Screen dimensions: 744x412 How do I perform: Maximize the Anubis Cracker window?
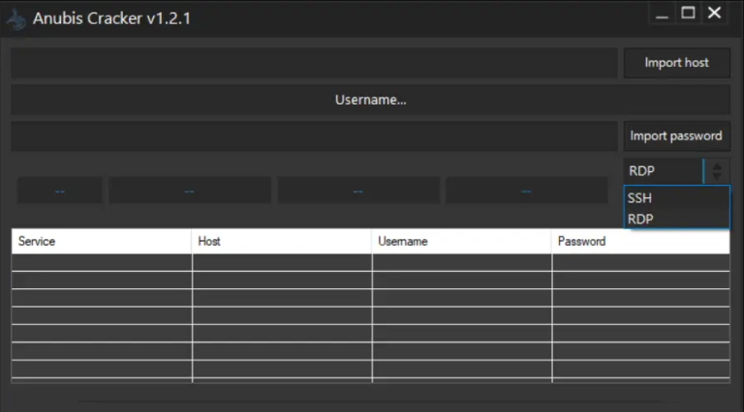(688, 13)
